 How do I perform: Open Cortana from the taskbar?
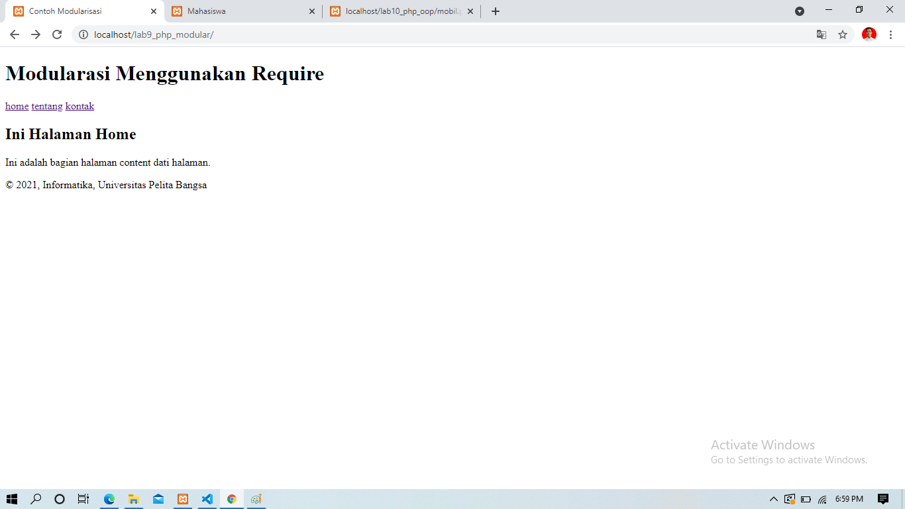[60, 499]
